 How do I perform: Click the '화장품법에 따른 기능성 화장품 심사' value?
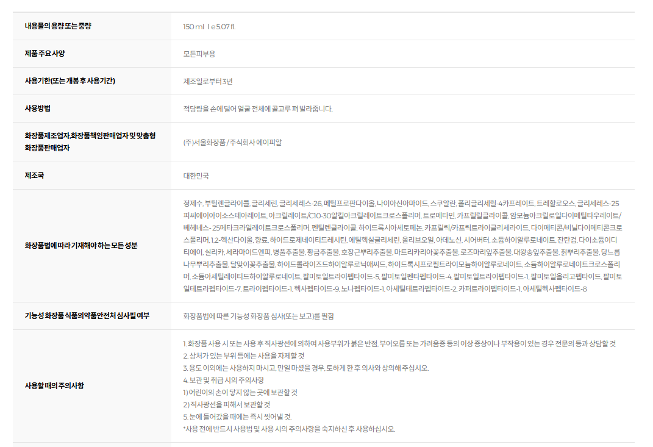pos(259,316)
